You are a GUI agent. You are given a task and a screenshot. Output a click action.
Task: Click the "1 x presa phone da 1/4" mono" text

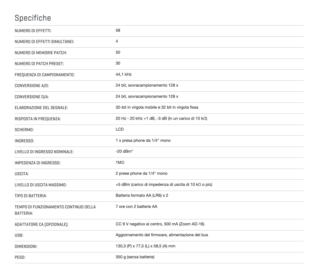143,141
